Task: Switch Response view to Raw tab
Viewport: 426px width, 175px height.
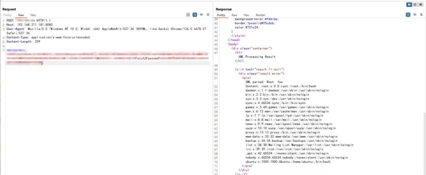Action: tap(234, 15)
